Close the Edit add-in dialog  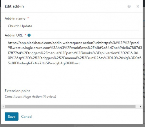click(138, 6)
